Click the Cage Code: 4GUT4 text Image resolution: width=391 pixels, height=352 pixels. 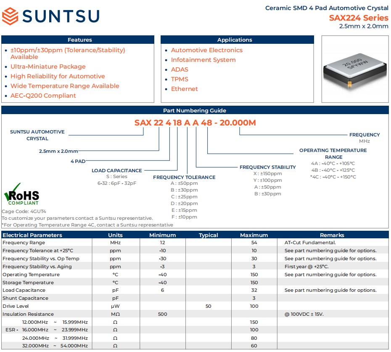[x=24, y=211]
